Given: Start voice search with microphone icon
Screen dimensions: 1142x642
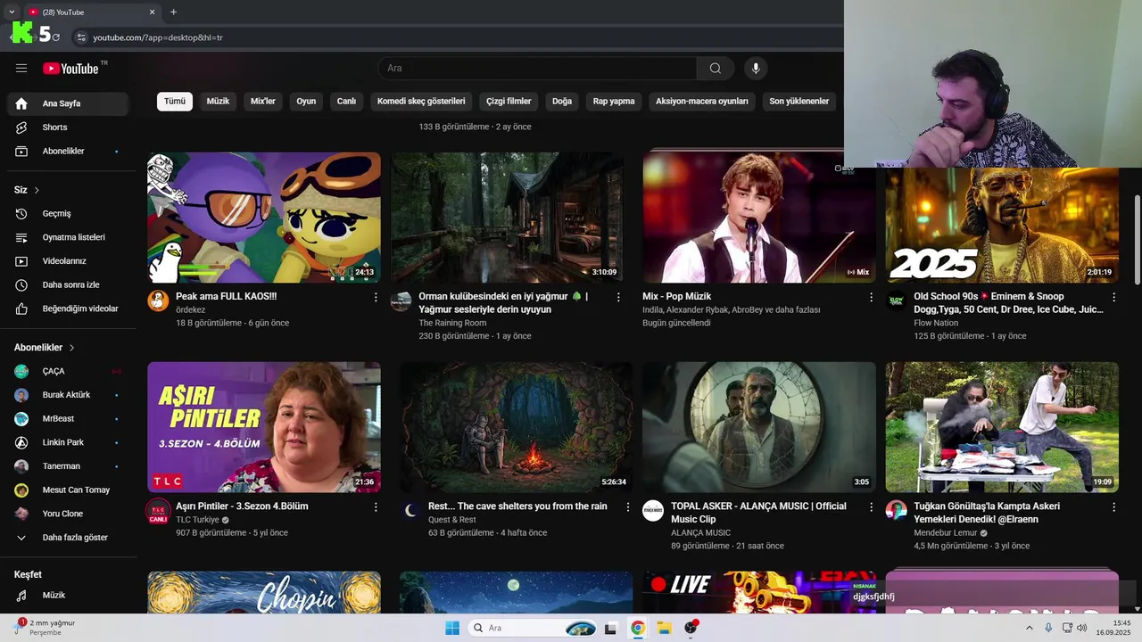Looking at the screenshot, I should pos(756,69).
